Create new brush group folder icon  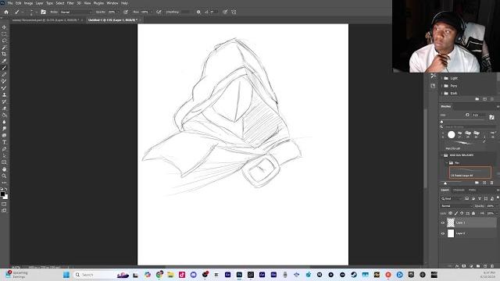[x=477, y=183]
